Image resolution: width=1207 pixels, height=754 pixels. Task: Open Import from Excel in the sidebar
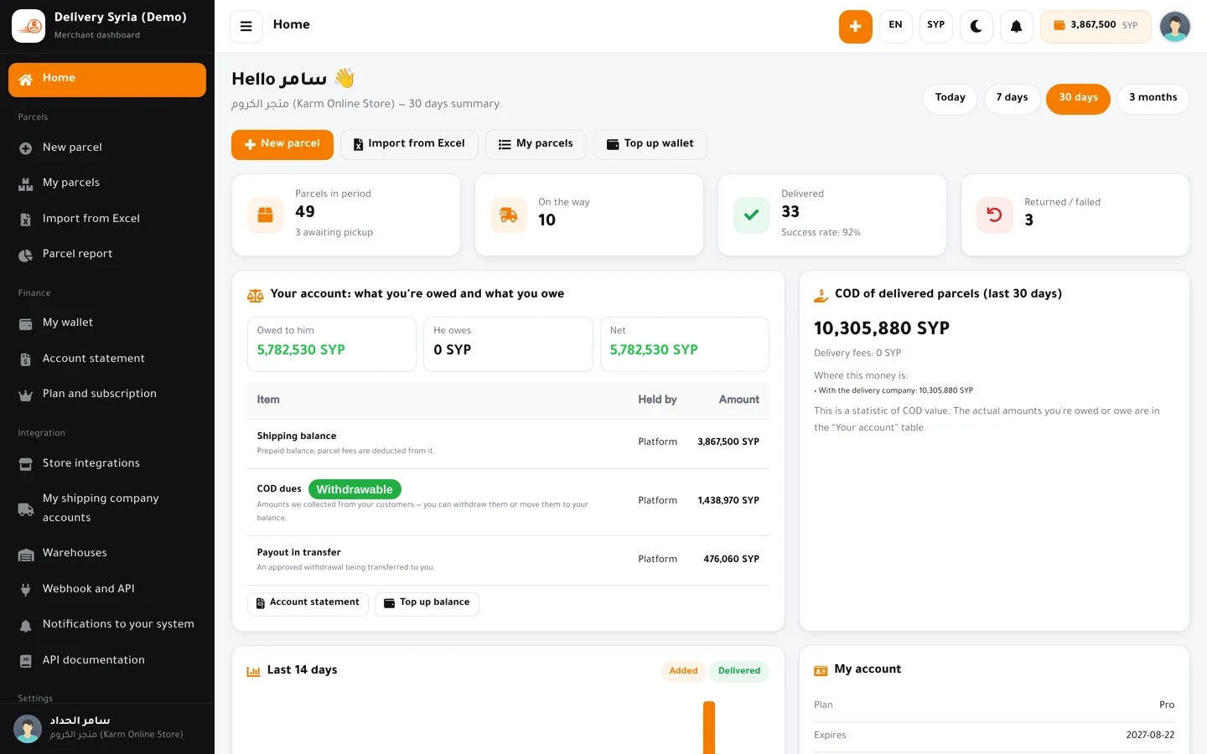(x=107, y=219)
